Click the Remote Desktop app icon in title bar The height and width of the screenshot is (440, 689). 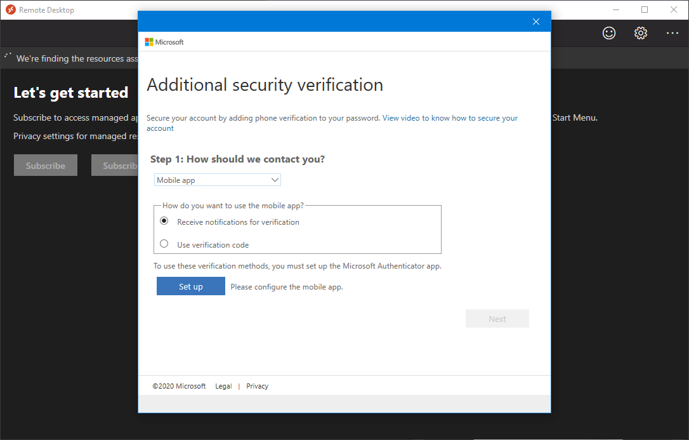pyautogui.click(x=11, y=10)
